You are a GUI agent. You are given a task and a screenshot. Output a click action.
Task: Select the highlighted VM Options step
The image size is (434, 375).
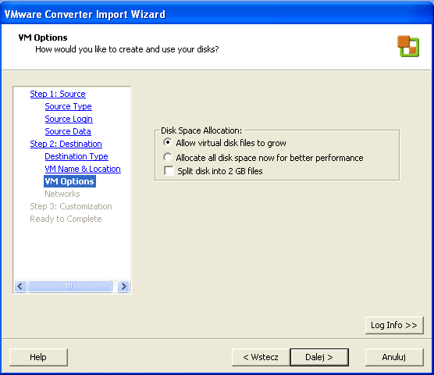(x=69, y=181)
